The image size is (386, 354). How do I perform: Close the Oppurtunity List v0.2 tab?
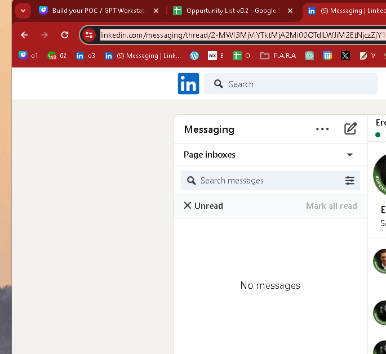[290, 11]
